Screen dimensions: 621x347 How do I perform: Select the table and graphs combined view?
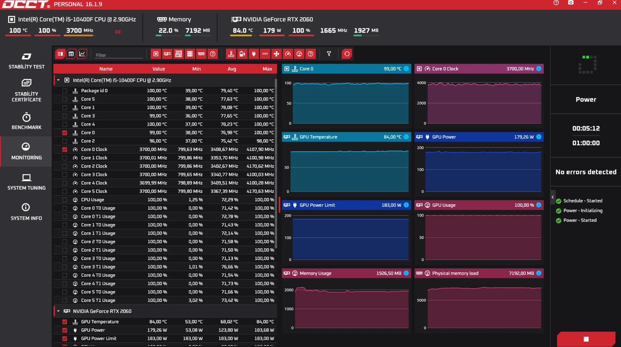(x=60, y=54)
